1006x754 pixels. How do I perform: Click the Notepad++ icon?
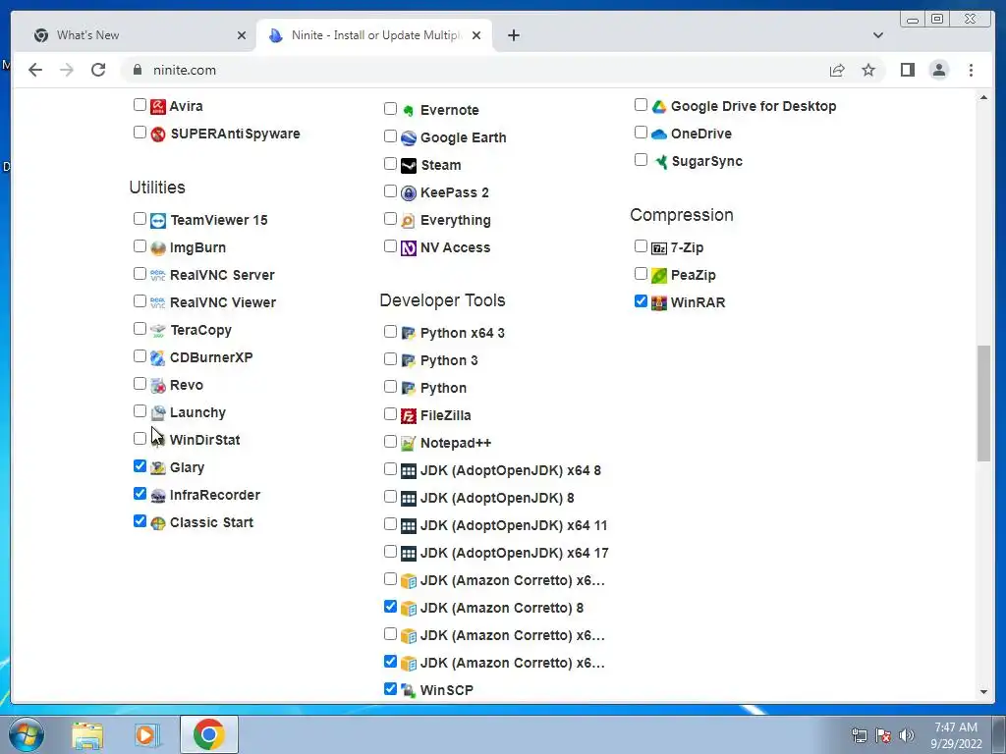point(409,444)
